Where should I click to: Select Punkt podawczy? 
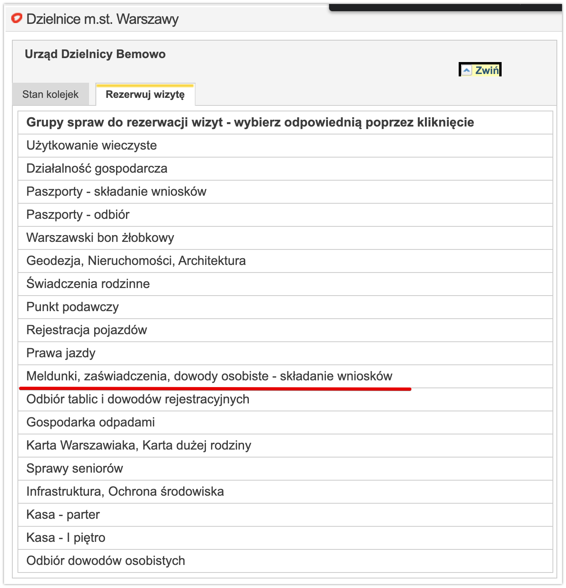pos(285,307)
